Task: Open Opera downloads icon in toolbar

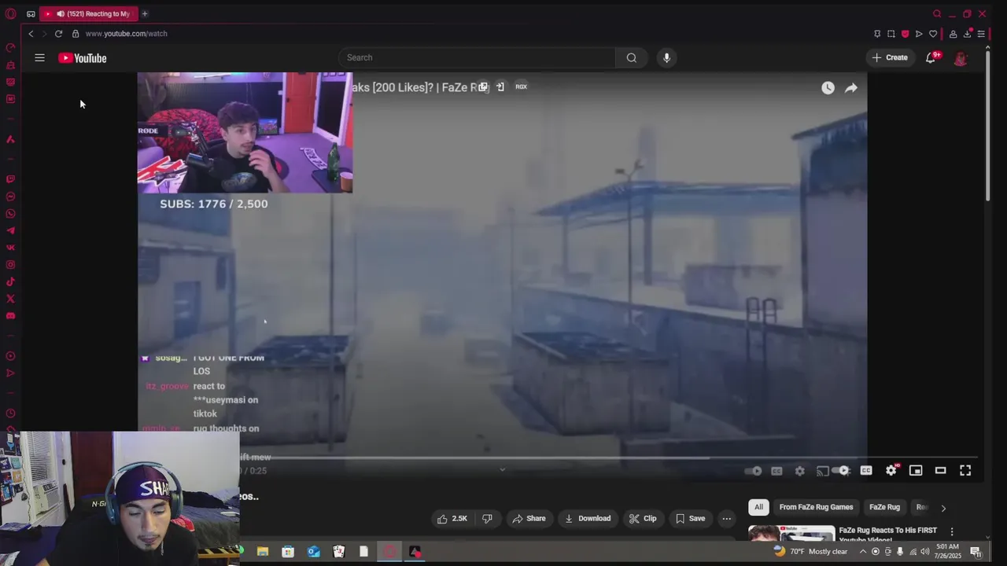Action: point(967,34)
